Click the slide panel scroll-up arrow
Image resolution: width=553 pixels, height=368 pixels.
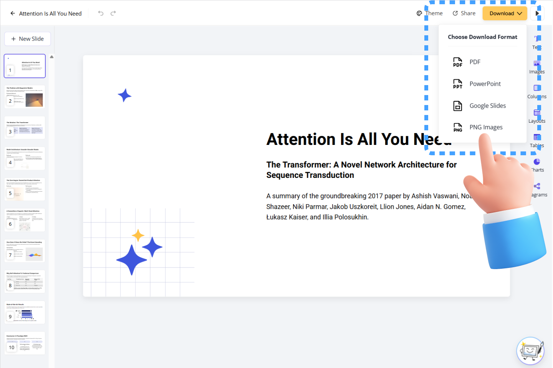click(x=51, y=57)
